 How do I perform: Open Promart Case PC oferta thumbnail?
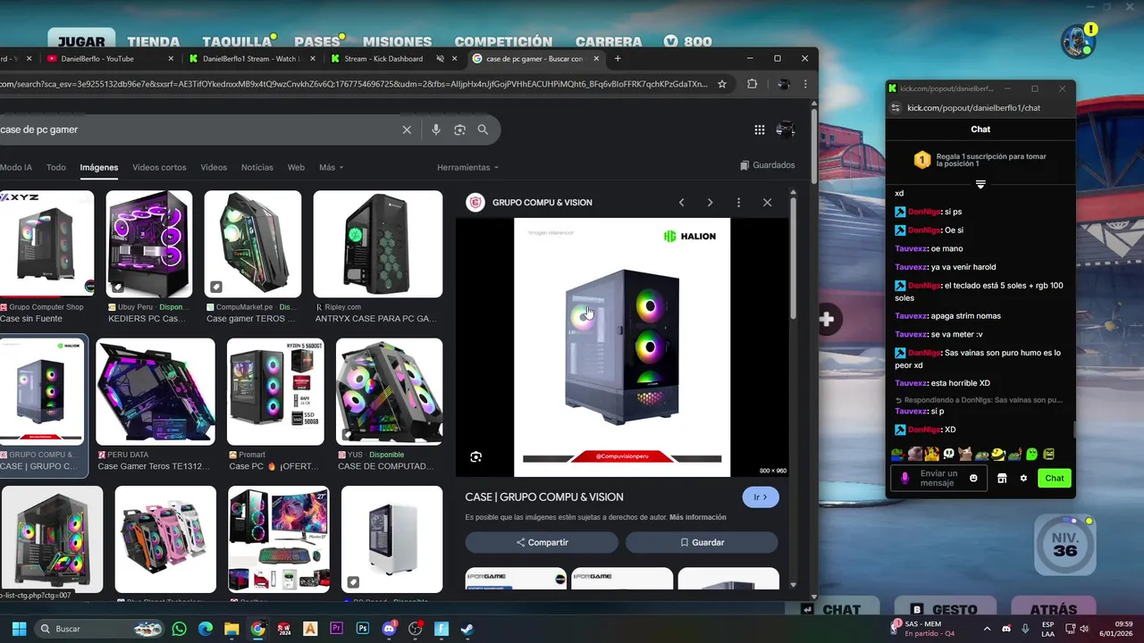coord(275,391)
